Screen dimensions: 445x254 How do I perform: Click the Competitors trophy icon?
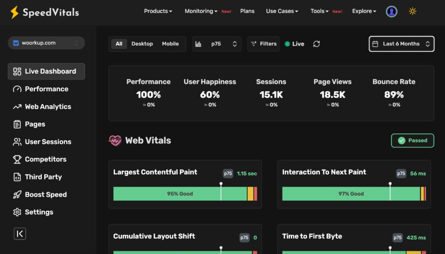click(x=17, y=159)
